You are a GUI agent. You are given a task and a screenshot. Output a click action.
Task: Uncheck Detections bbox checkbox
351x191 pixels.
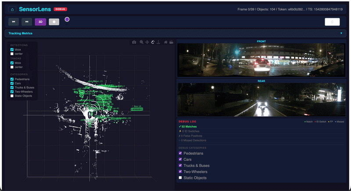click(x=12, y=49)
